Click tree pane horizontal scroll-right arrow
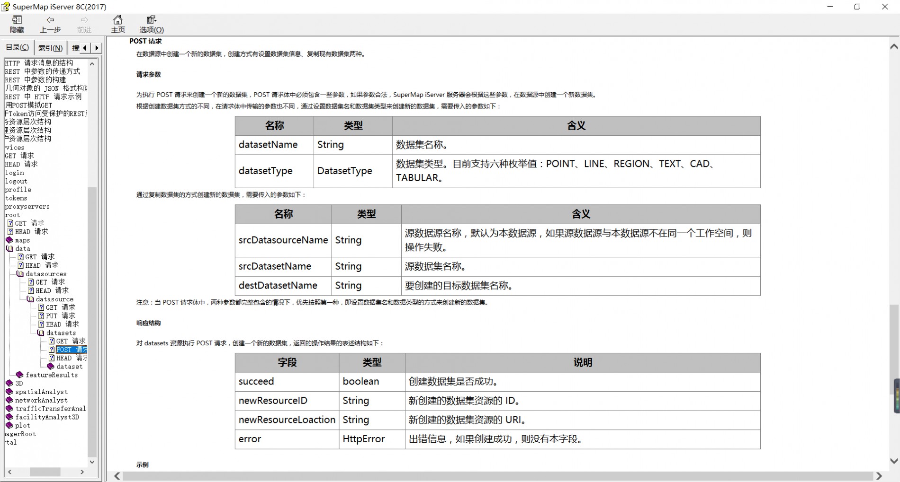The image size is (900, 482). pyautogui.click(x=82, y=472)
